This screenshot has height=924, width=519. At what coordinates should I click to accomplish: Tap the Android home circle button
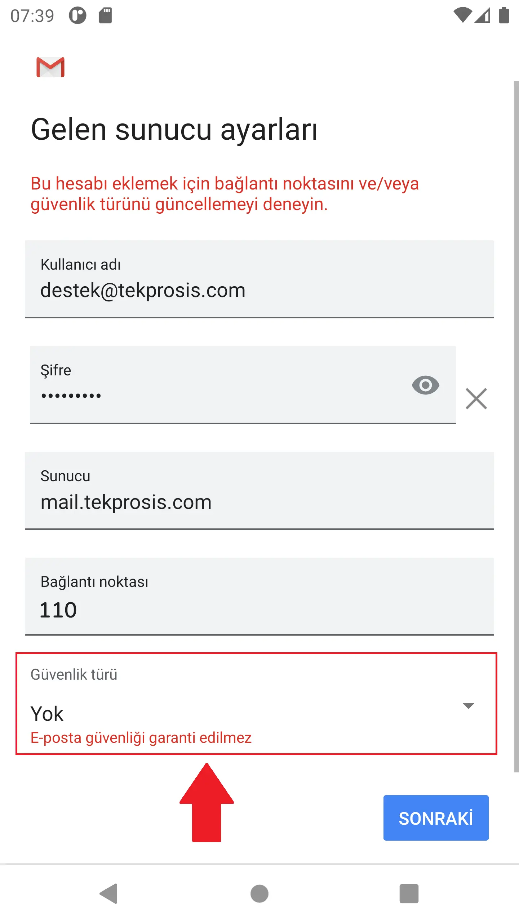(x=259, y=893)
